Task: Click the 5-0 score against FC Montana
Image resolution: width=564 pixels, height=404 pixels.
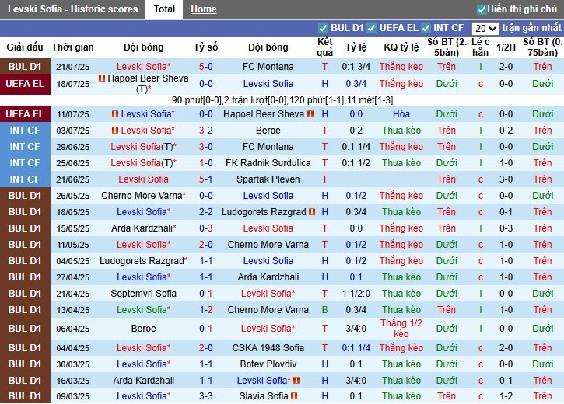Action: point(206,67)
